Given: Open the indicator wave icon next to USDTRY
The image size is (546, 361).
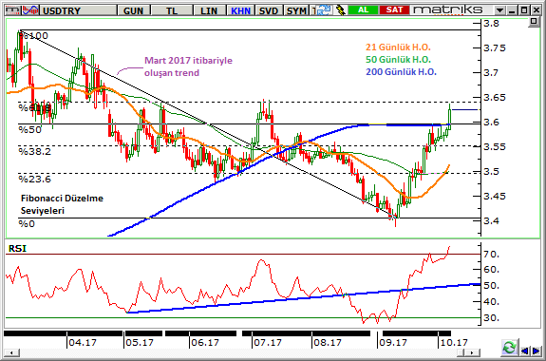Looking at the screenshot, I should [30, 10].
